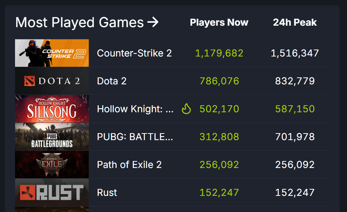
Task: Open the Counter-Strike 2 game thumbnail
Action: (x=52, y=53)
